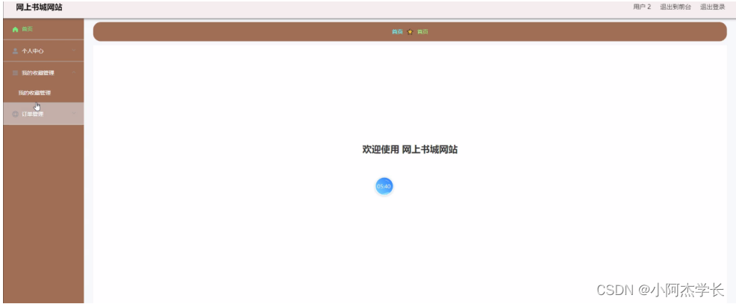Open the 订单管理 sidebar menu
The height and width of the screenshot is (304, 736).
(33, 114)
